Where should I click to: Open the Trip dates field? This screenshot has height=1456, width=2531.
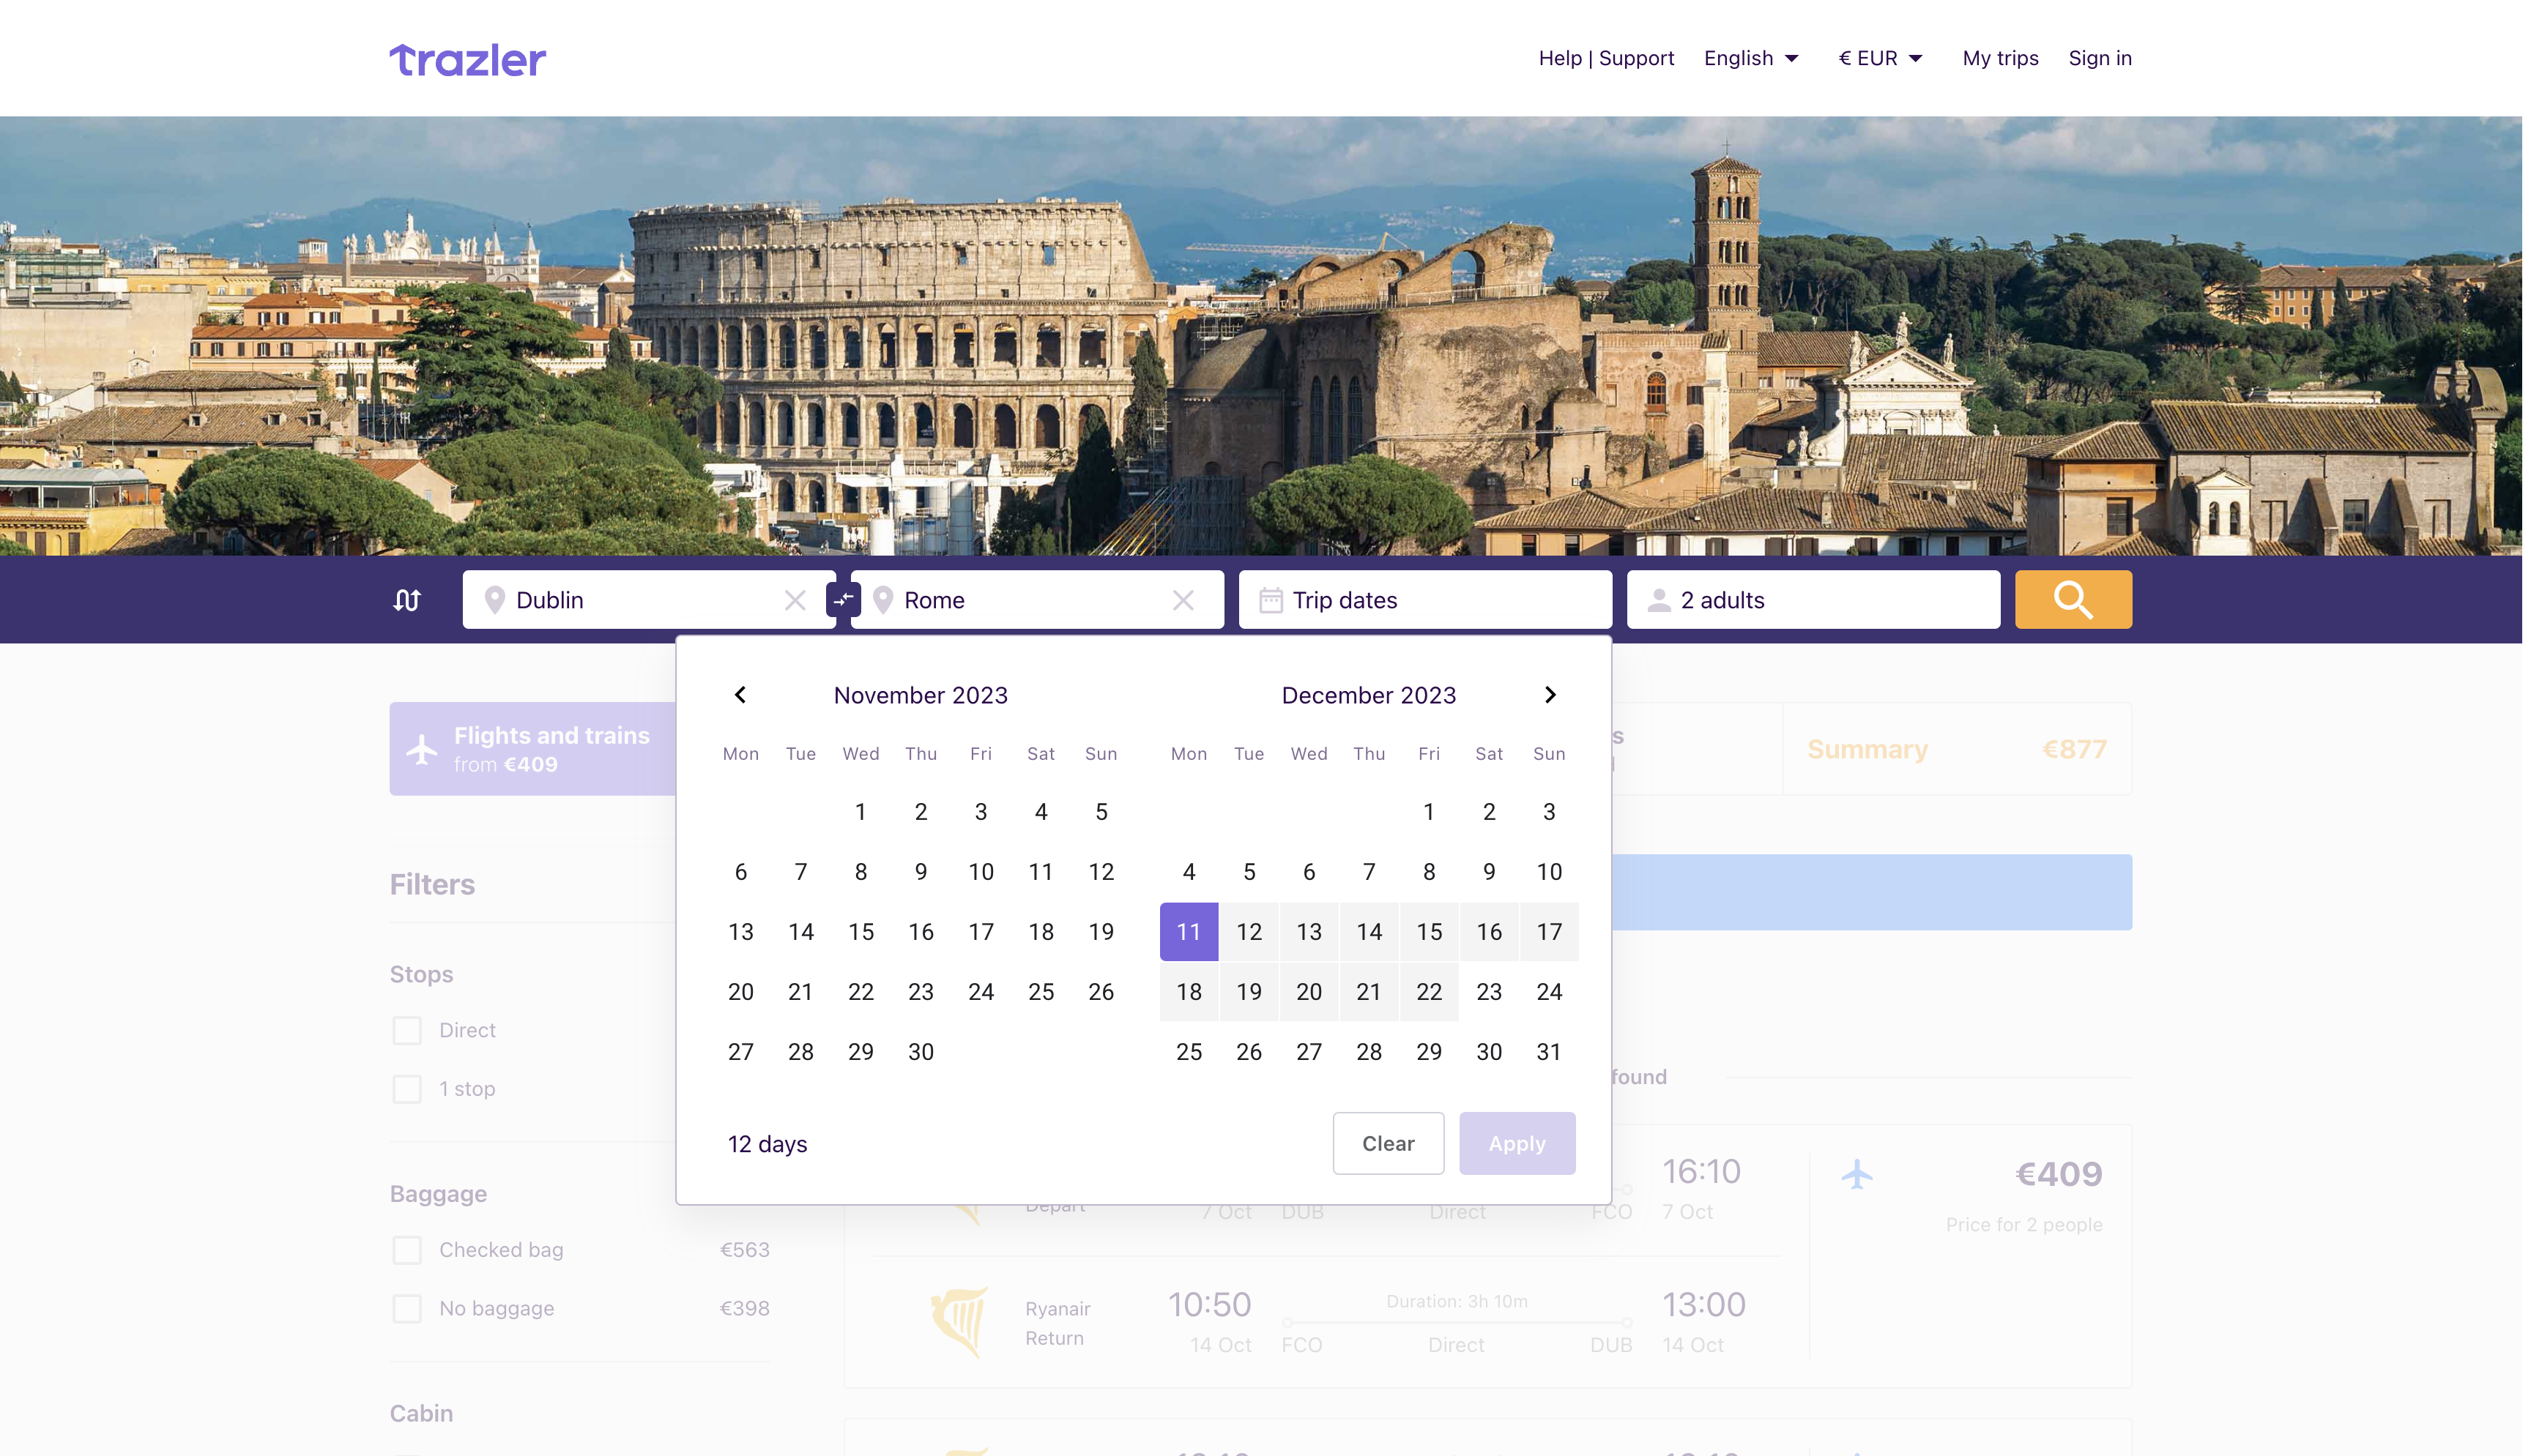click(1424, 600)
